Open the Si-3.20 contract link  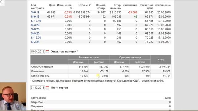pyautogui.click(x=35, y=25)
